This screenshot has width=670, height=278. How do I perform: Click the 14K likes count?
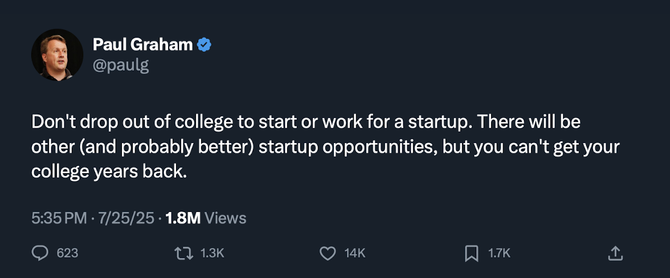coord(354,253)
